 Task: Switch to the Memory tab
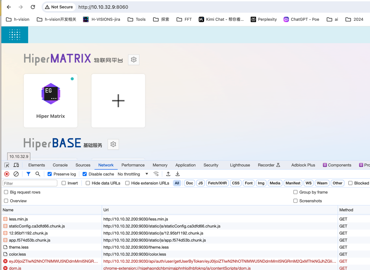(x=160, y=165)
